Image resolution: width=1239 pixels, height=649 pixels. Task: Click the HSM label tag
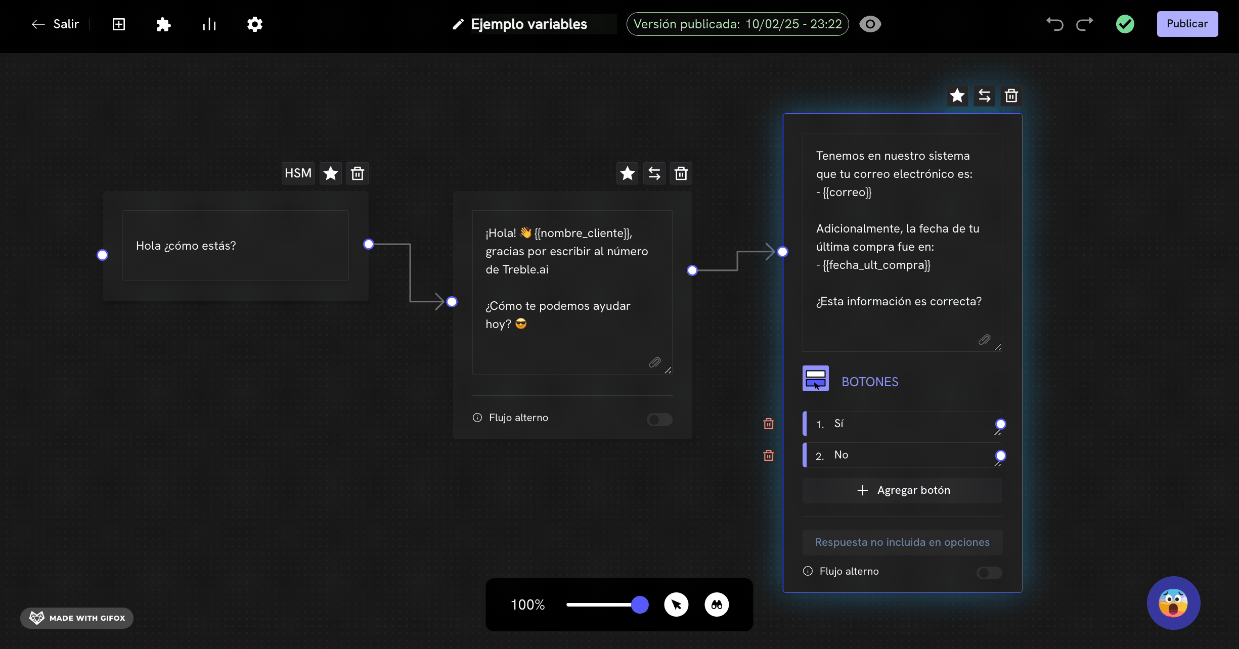(298, 173)
